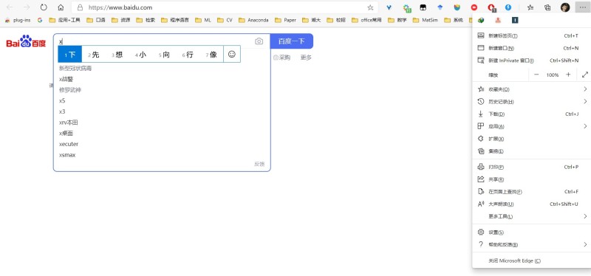The height and width of the screenshot is (276, 591).
Task: Expand the 历史记录 (History) submenu
Action: coord(531,102)
